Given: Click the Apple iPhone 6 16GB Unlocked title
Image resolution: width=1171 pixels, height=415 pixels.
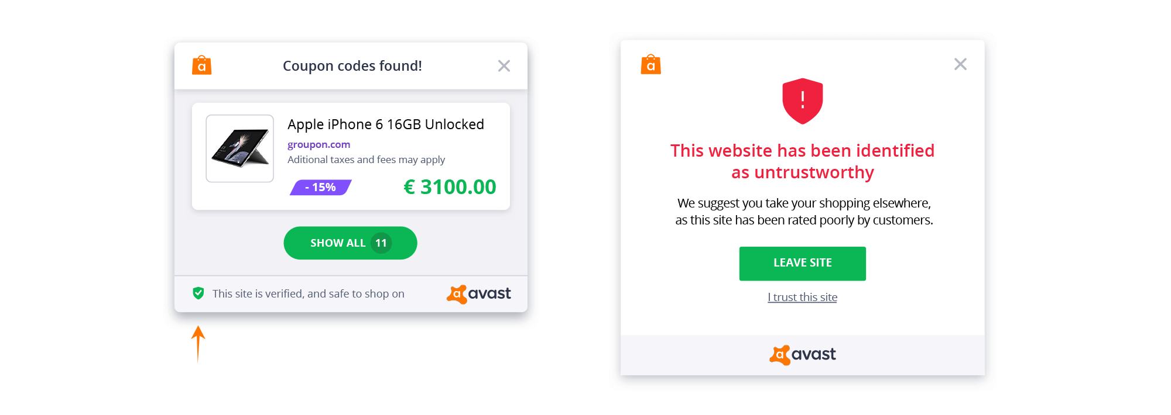Looking at the screenshot, I should click(386, 124).
